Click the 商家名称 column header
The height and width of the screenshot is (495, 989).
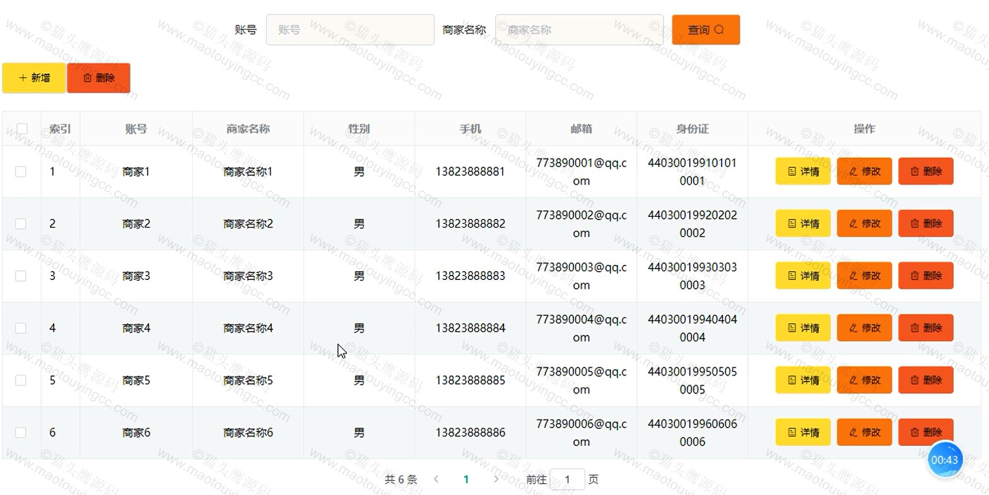[x=248, y=129]
